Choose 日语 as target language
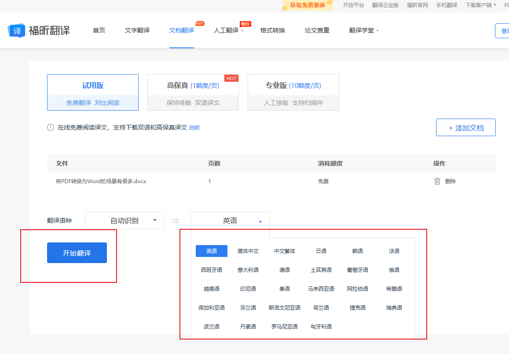The image size is (509, 354). click(321, 251)
